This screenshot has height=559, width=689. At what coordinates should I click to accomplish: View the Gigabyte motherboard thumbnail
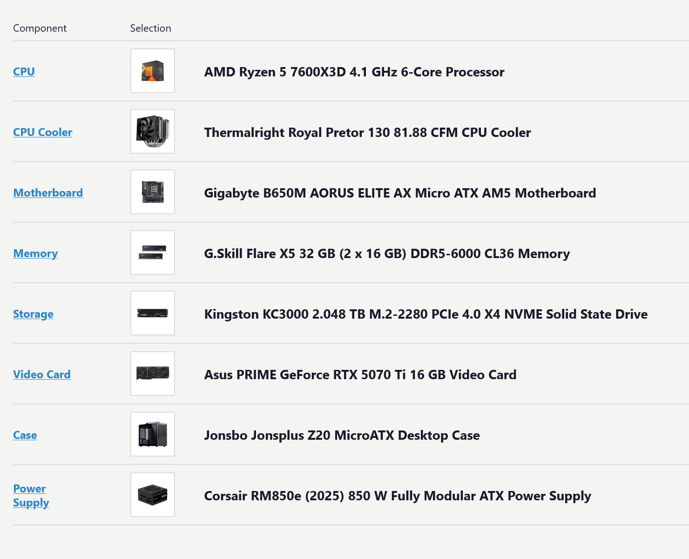click(153, 192)
